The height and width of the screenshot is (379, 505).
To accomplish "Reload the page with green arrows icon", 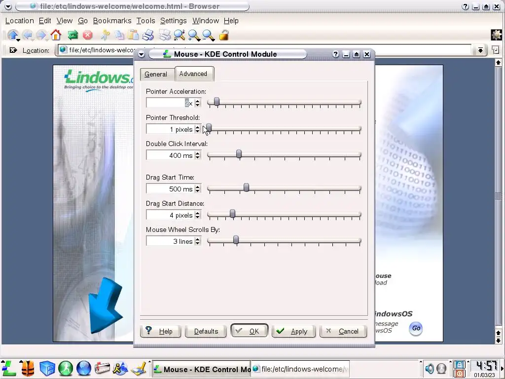I will point(73,35).
